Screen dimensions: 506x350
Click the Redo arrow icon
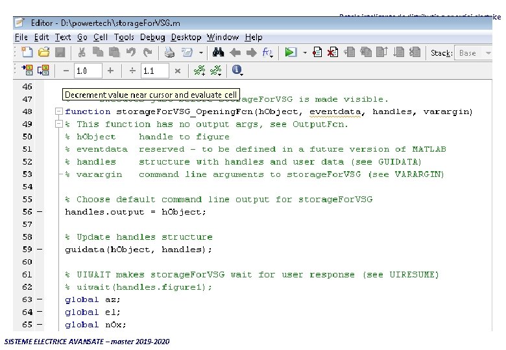147,52
